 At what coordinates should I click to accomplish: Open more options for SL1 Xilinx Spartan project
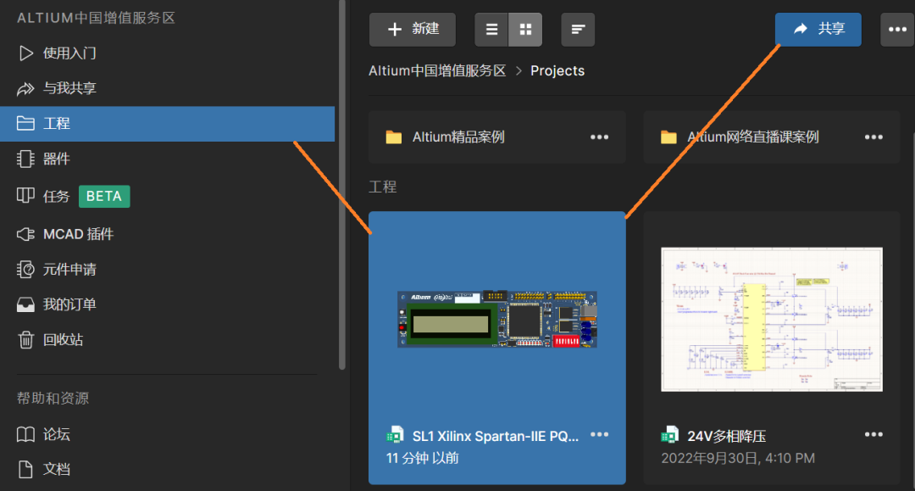(x=599, y=434)
